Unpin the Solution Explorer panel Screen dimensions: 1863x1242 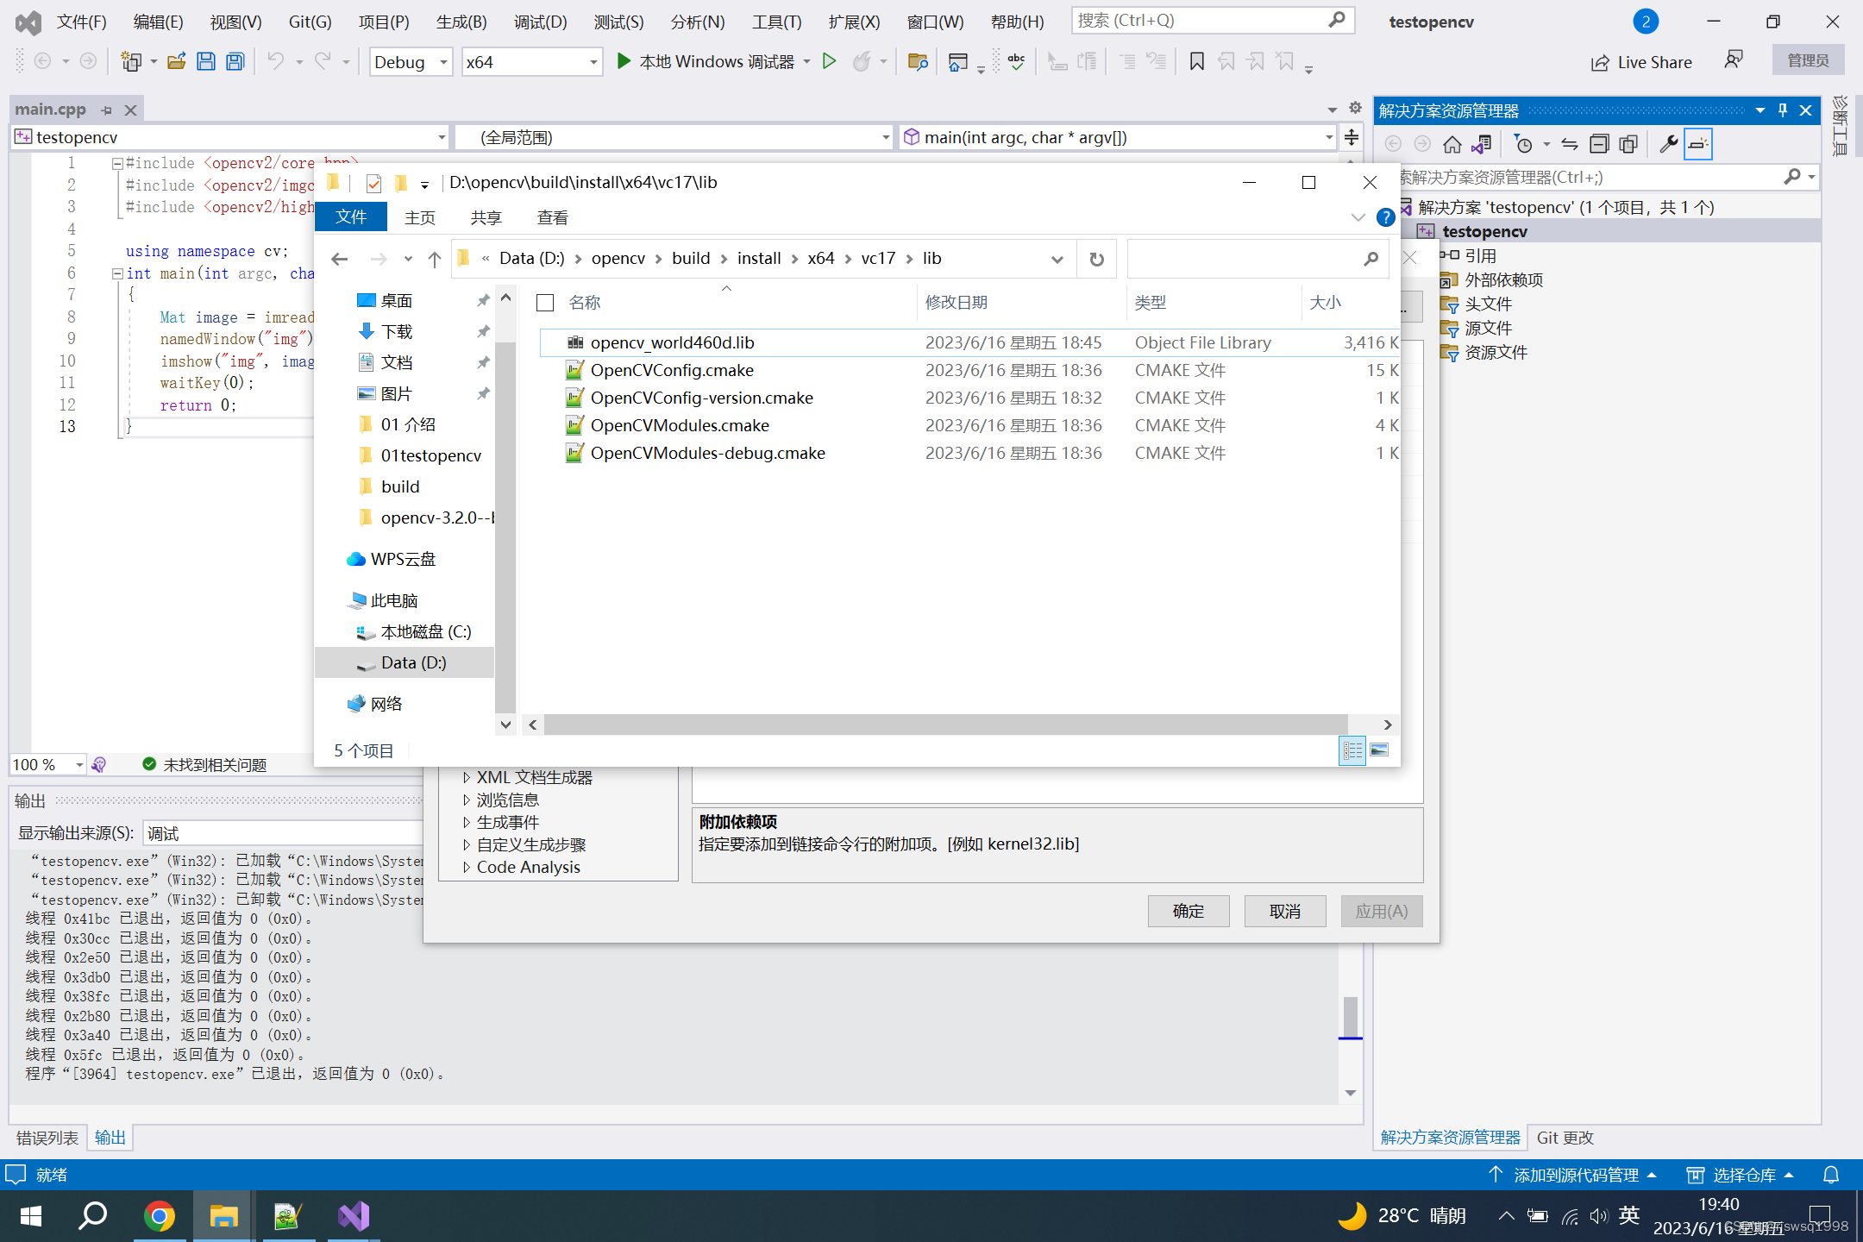(1782, 110)
